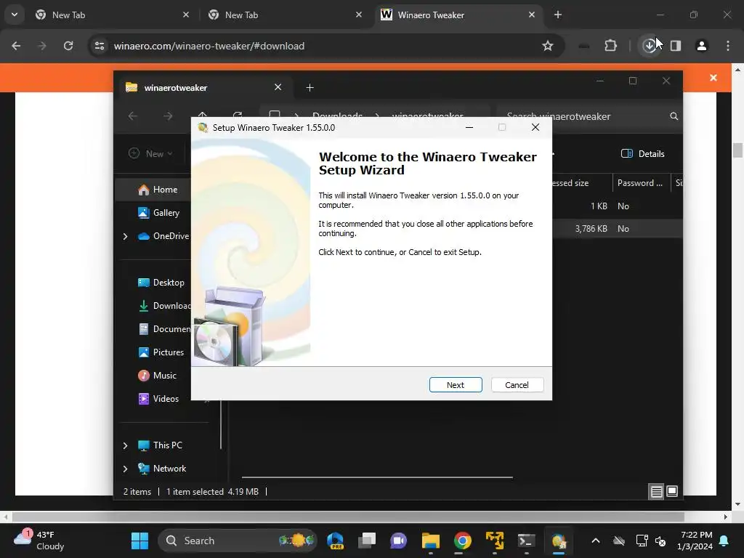Open Task View from taskbar

pos(366,541)
